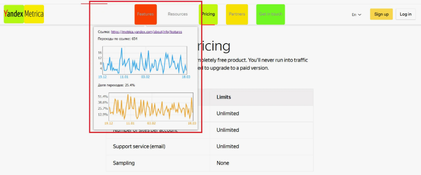
Task: Follow the metrica.yandex.com features link in popup
Action: (146, 32)
